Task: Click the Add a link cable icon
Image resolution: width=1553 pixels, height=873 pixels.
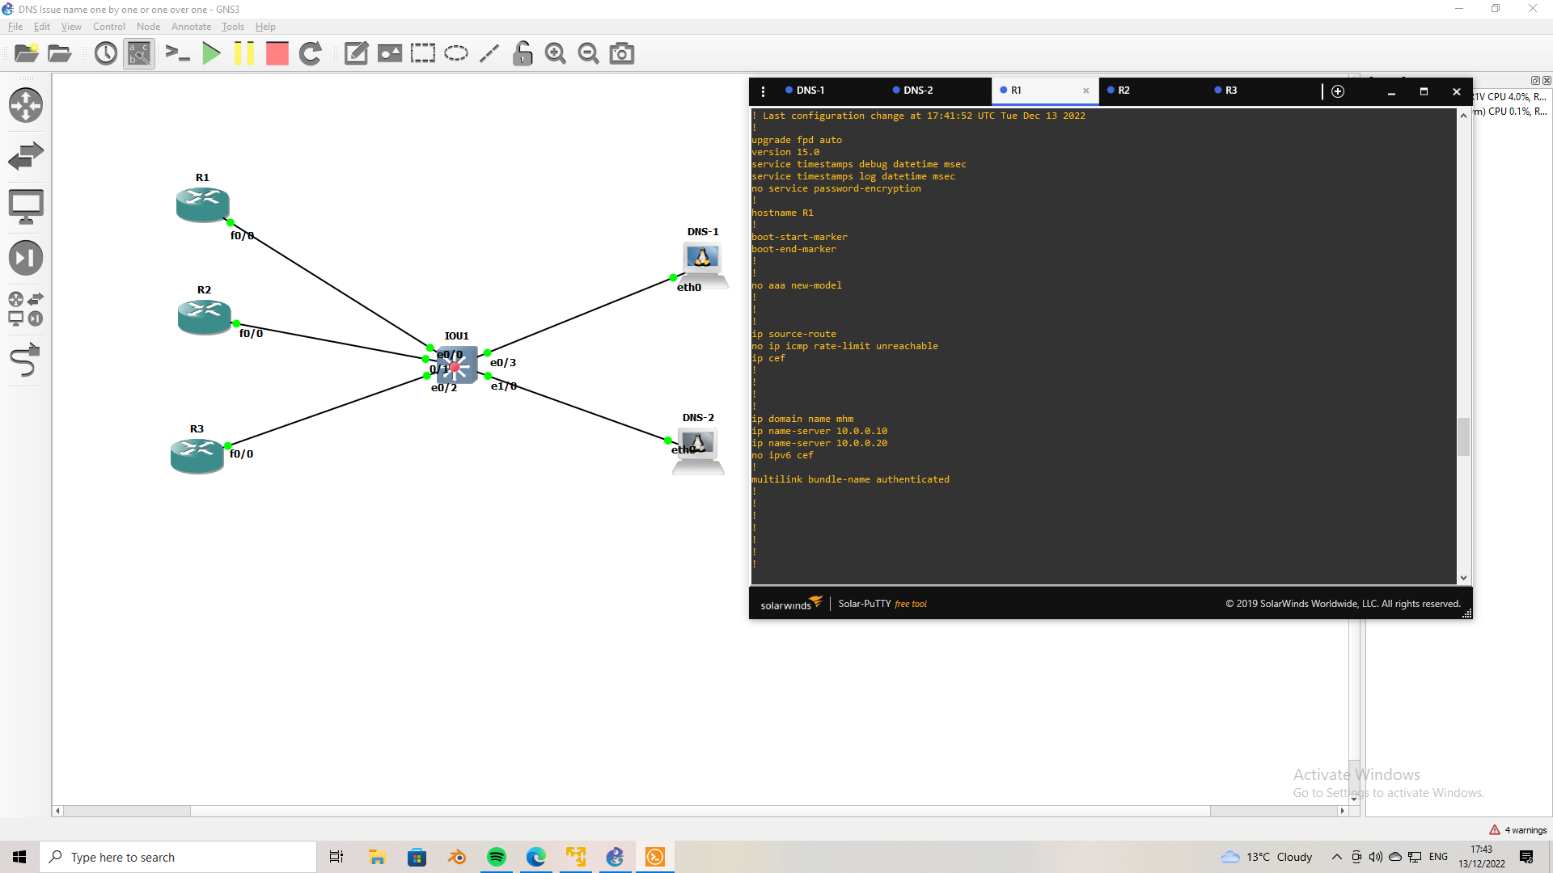Action: 25,361
